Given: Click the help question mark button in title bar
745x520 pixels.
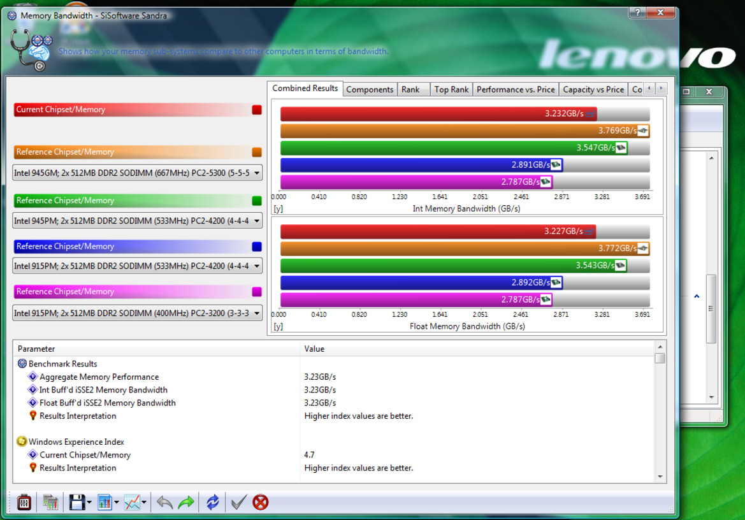Looking at the screenshot, I should [637, 12].
